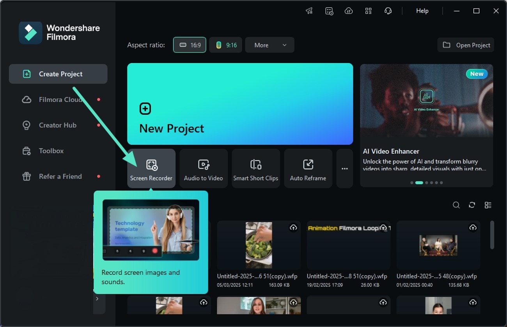
Task: Open the Toolbox section
Action: tap(58, 151)
